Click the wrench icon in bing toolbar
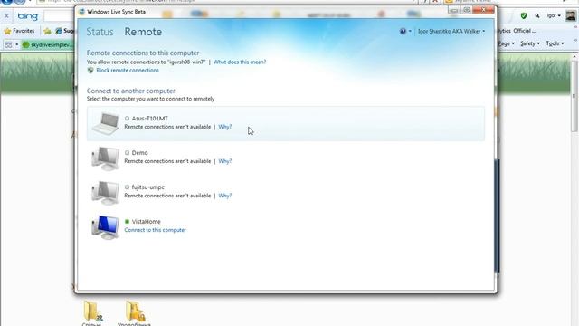This screenshot has width=579, height=326. (x=536, y=16)
